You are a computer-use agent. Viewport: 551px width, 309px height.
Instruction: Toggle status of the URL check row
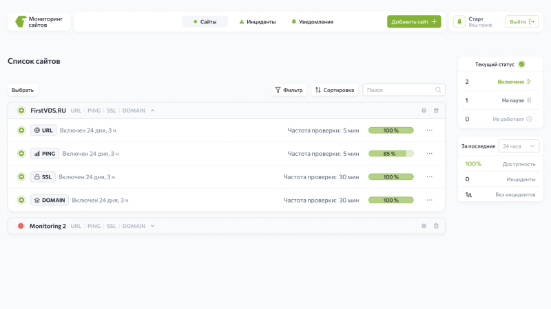21,130
